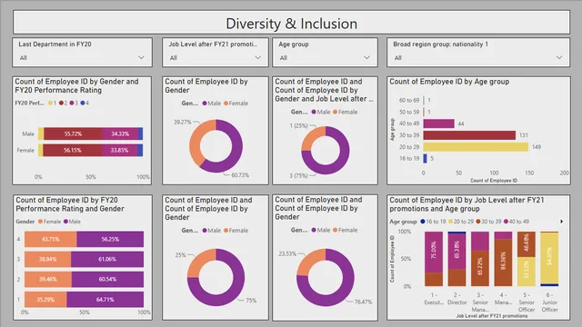The width and height of the screenshot is (582, 327).
Task: Click the 1 (25%) data label
Action: point(299,125)
